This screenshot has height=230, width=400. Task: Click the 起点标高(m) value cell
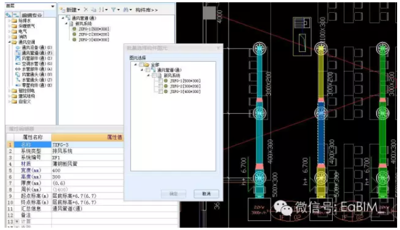87,196
